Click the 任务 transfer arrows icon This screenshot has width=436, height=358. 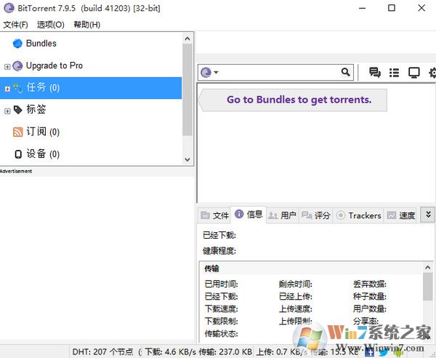(x=18, y=88)
